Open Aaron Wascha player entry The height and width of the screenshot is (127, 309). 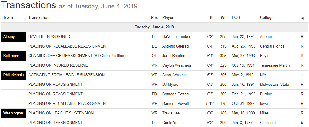174,75
